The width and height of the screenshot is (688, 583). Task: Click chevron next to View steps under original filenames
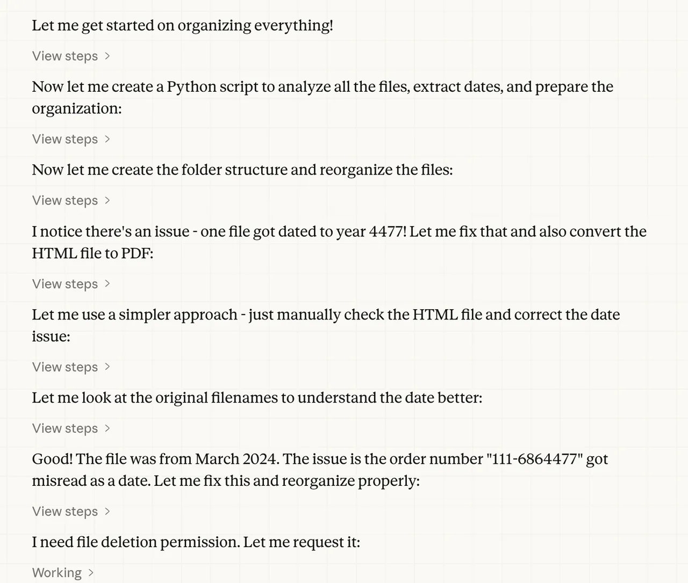pyautogui.click(x=107, y=428)
